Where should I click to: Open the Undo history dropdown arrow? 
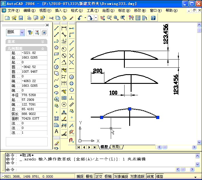(85, 18)
